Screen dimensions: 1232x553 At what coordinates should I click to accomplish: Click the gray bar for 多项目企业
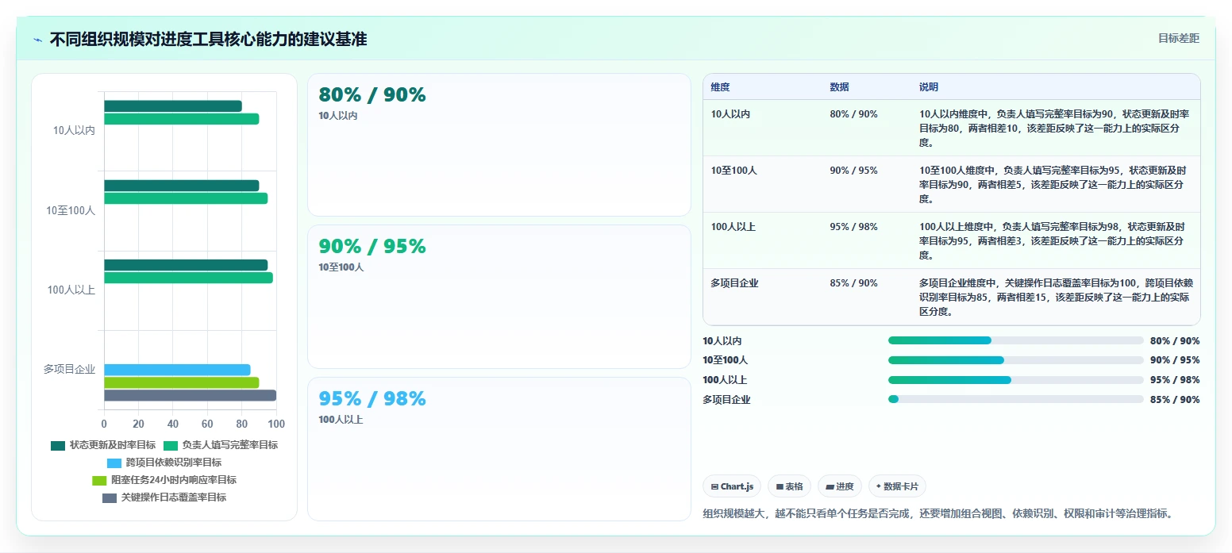tap(190, 395)
